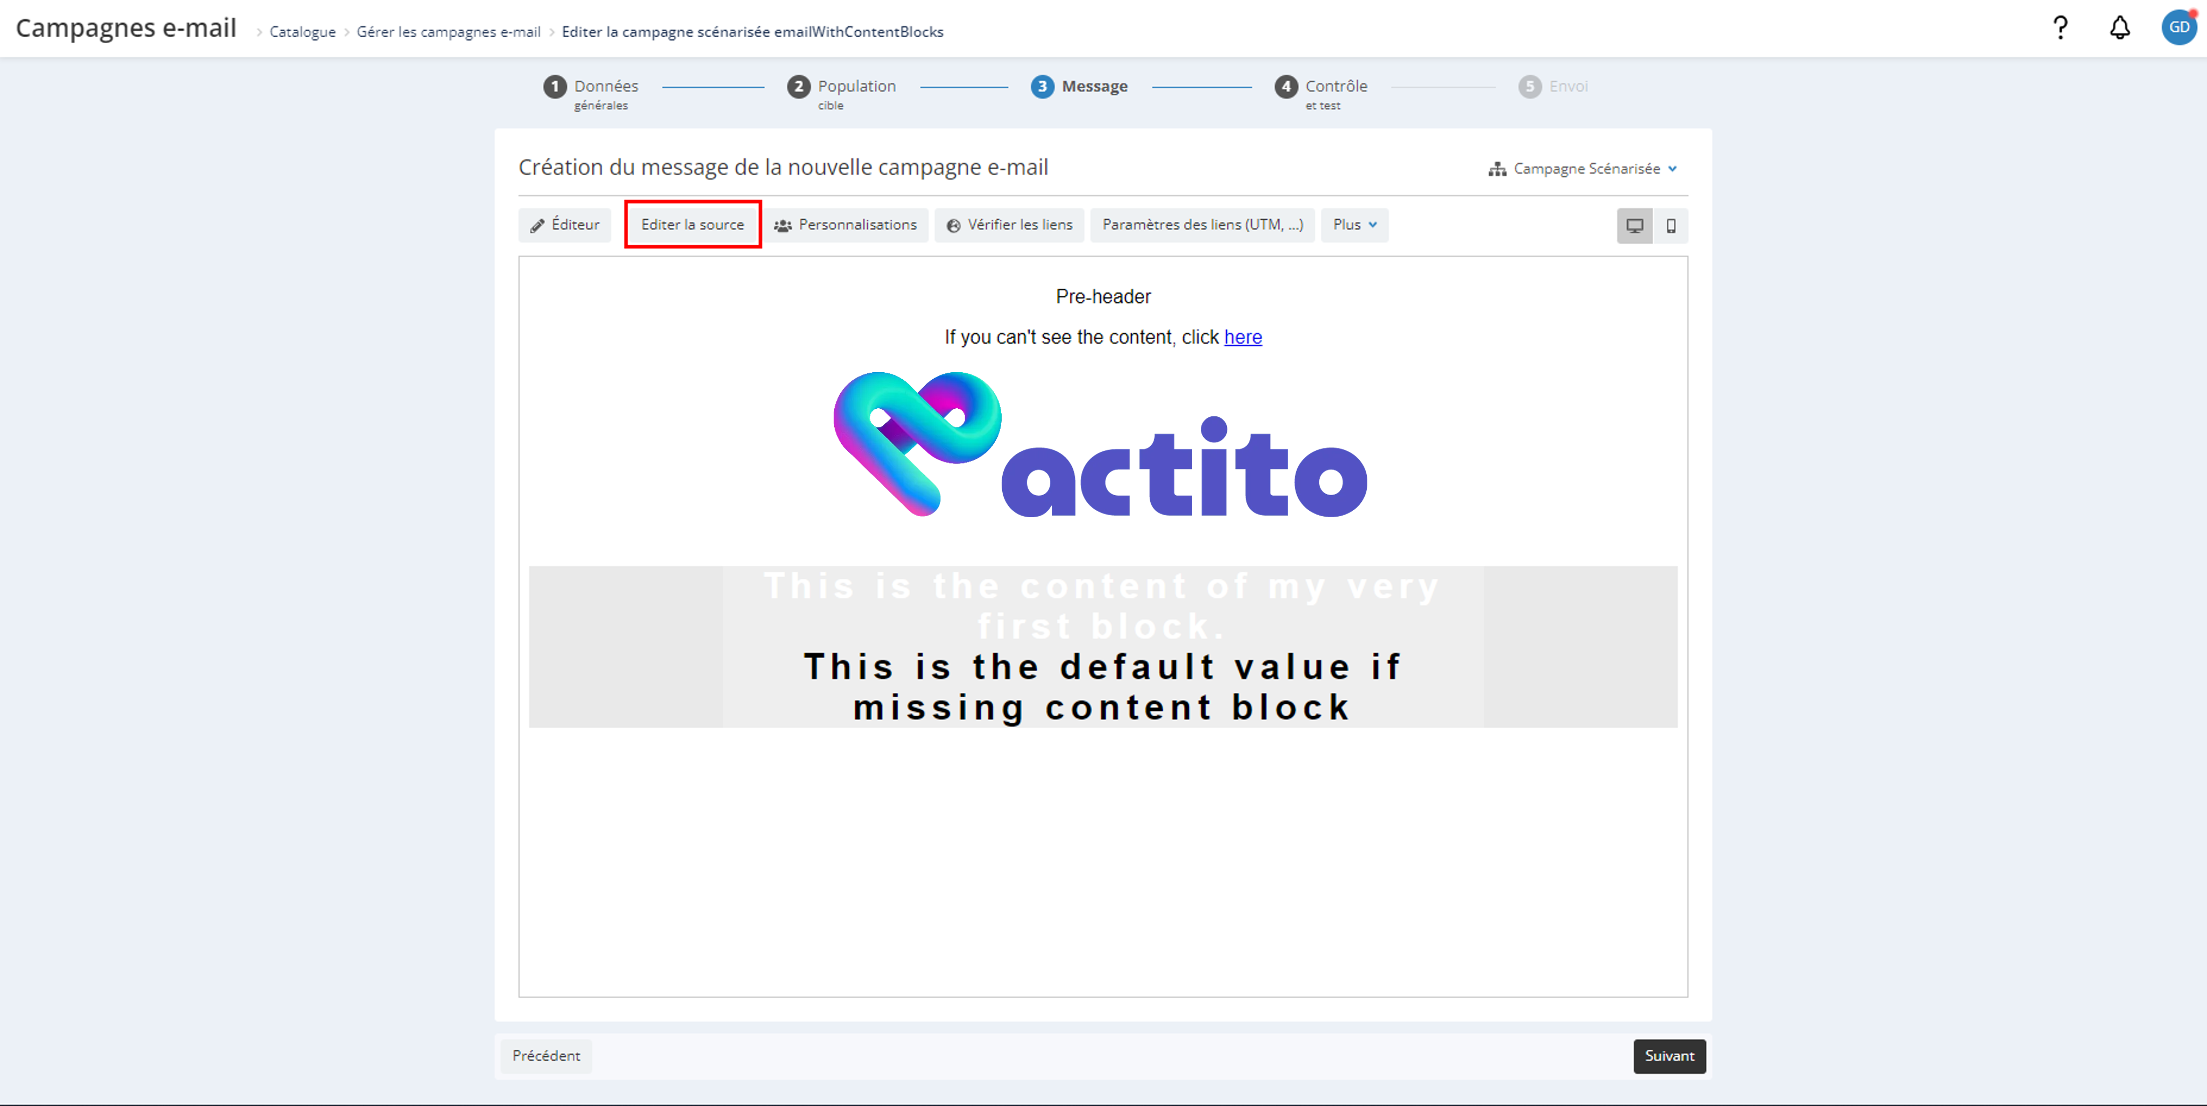Click the Campagnes e-mail page title

(x=126, y=28)
